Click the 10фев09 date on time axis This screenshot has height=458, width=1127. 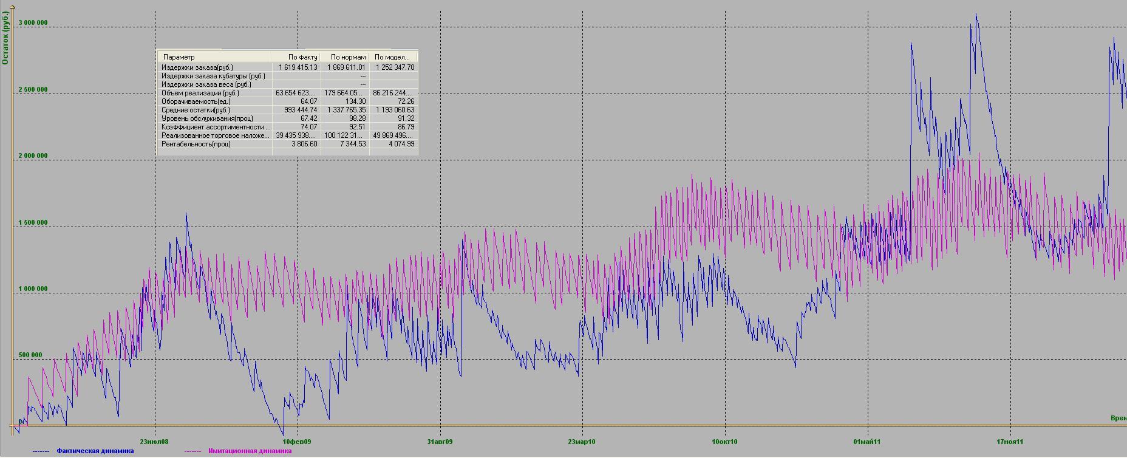[297, 442]
